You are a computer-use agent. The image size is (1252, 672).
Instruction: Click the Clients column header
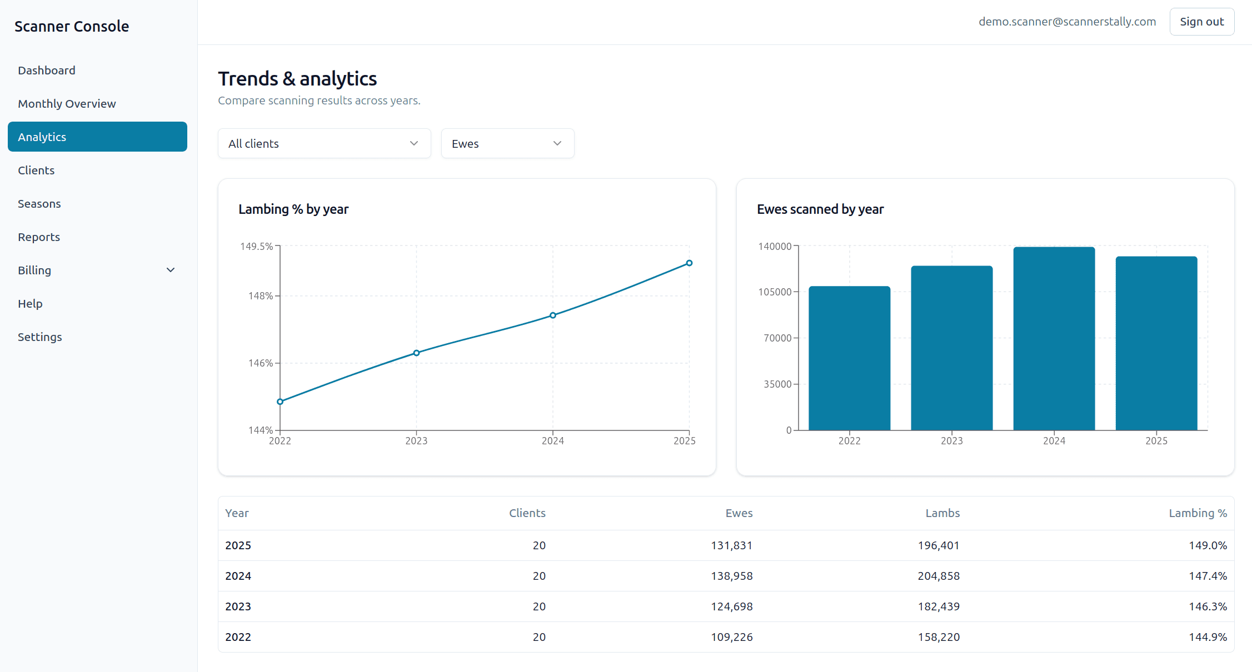(x=527, y=513)
